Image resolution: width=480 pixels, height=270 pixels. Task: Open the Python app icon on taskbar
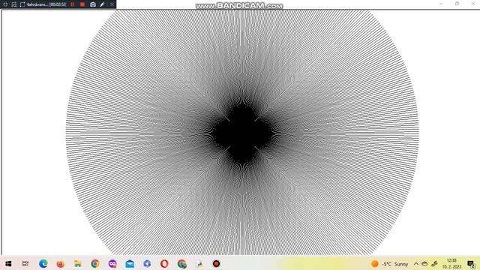(199, 263)
